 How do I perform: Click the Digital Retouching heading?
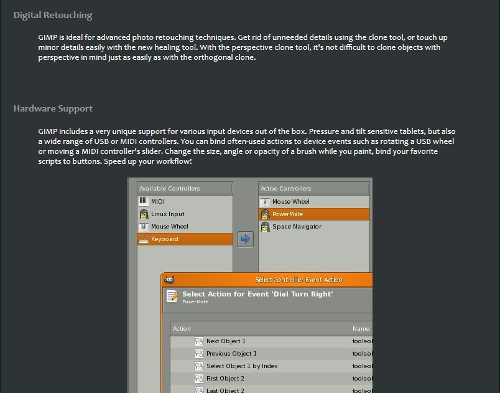(x=53, y=15)
